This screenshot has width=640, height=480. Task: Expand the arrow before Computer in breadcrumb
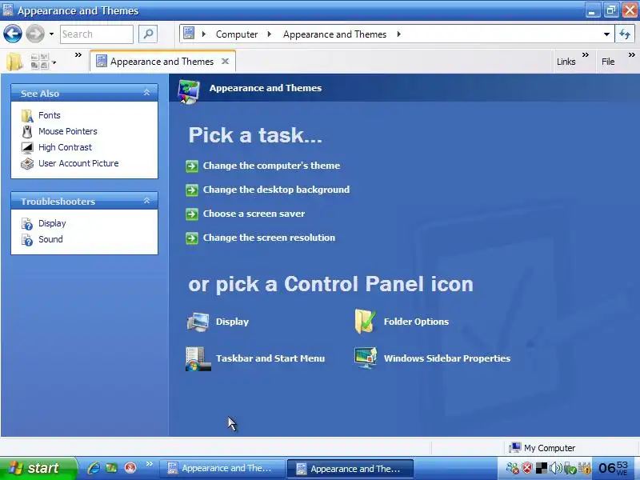click(204, 34)
